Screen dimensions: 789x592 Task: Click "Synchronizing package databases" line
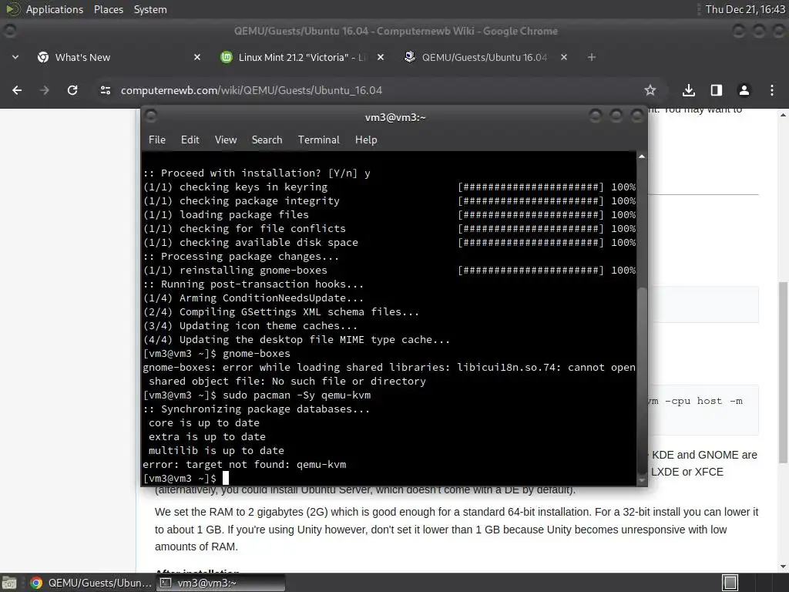(257, 409)
